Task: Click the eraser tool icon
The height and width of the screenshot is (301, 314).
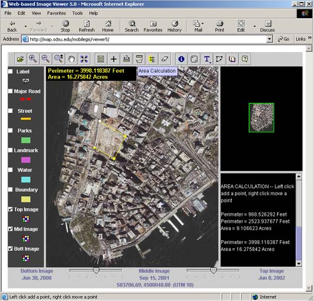Action: (x=165, y=59)
